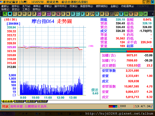Click the 成交總額 value 1352.53億
Screen dimensions: 155x116
134,65
